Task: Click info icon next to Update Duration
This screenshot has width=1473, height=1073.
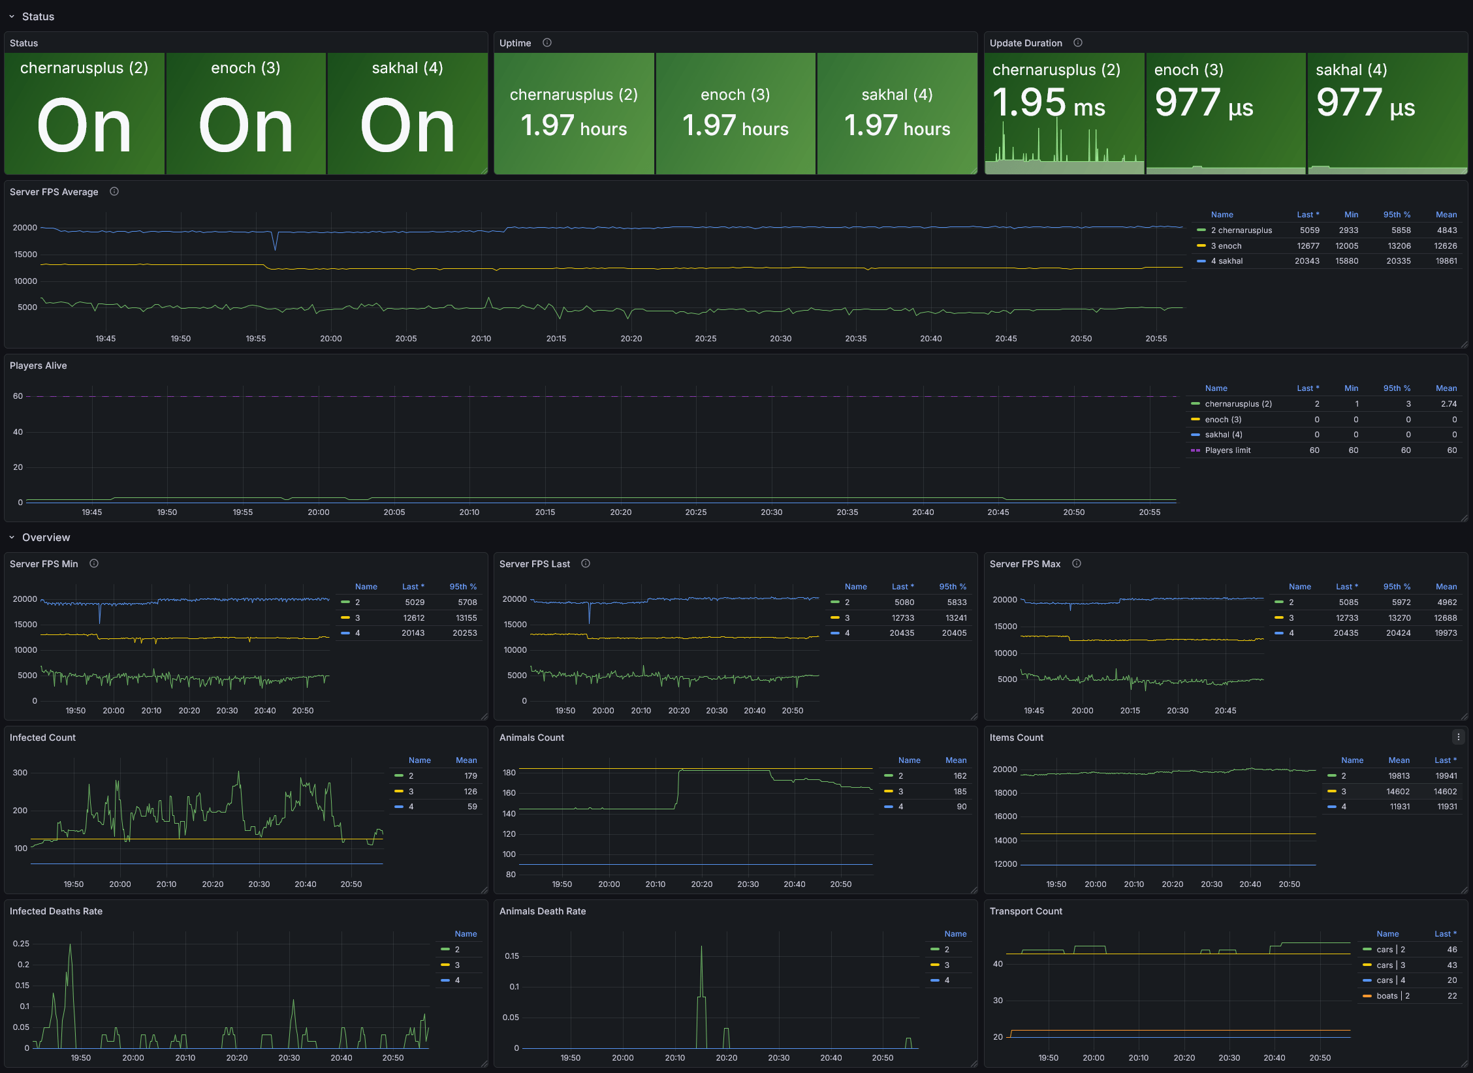Action: [1078, 42]
